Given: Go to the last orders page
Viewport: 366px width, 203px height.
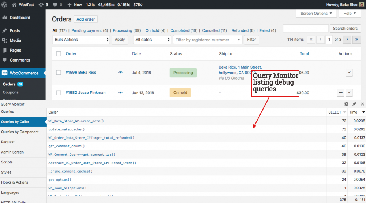Looking at the screenshot, I should pyautogui.click(x=356, y=40).
